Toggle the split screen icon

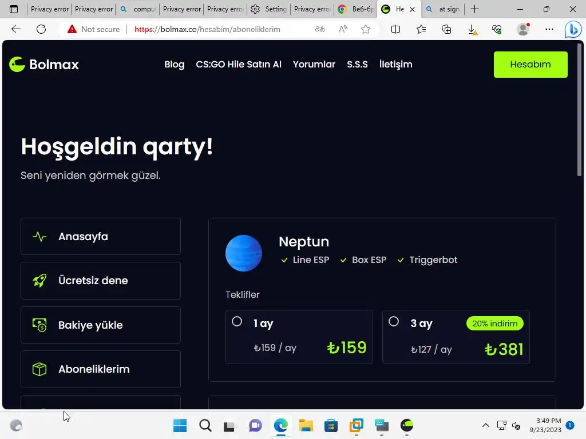click(395, 29)
